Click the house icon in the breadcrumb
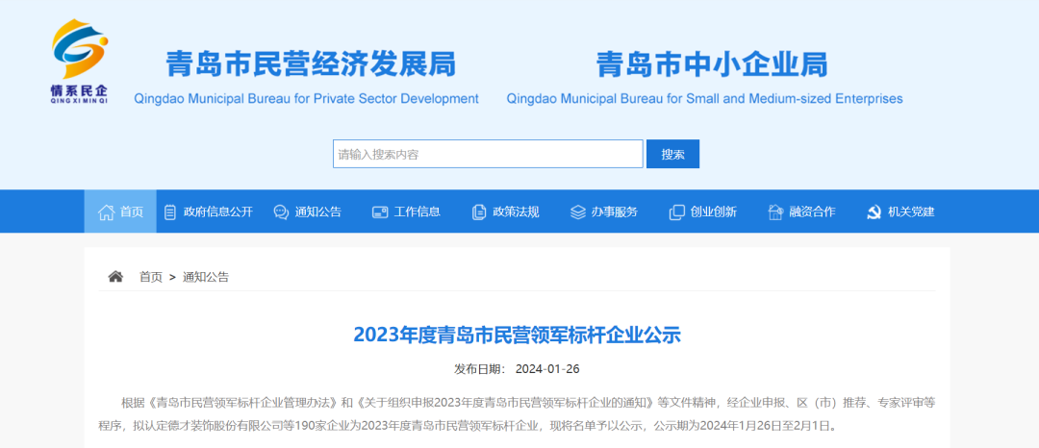 click(x=115, y=277)
